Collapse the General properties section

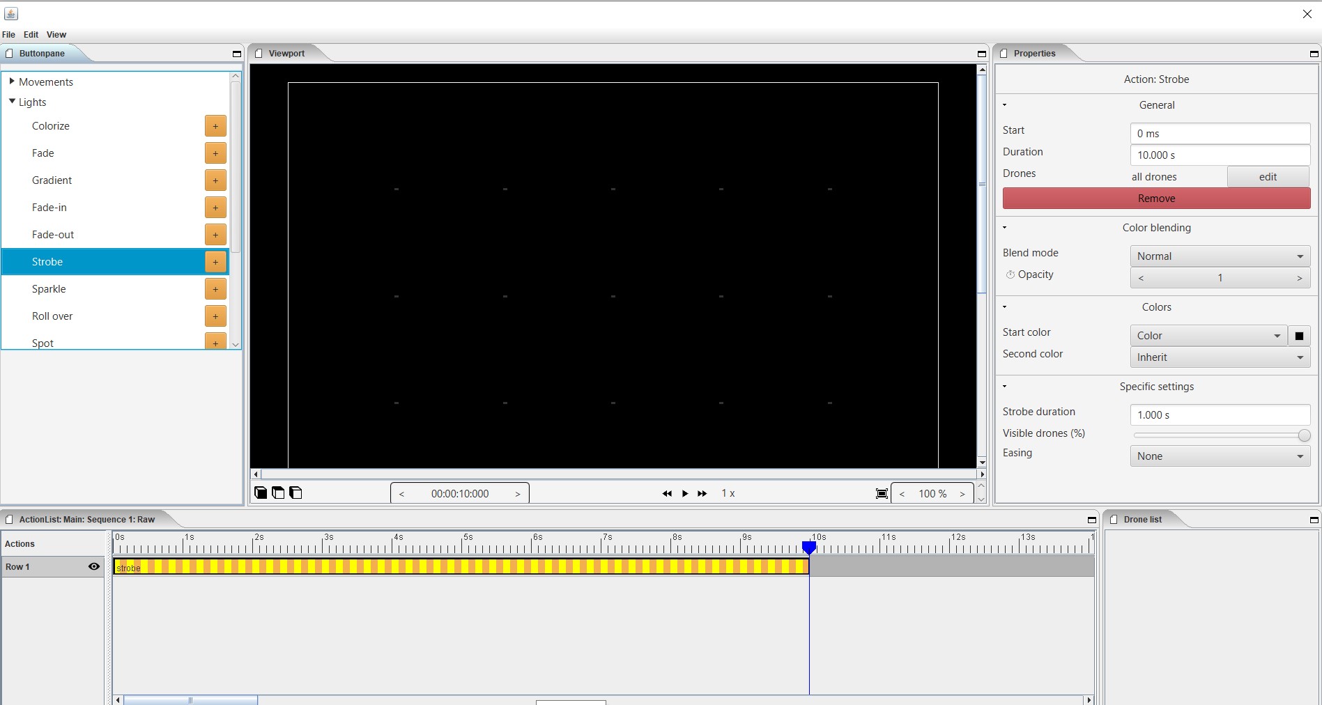1004,105
